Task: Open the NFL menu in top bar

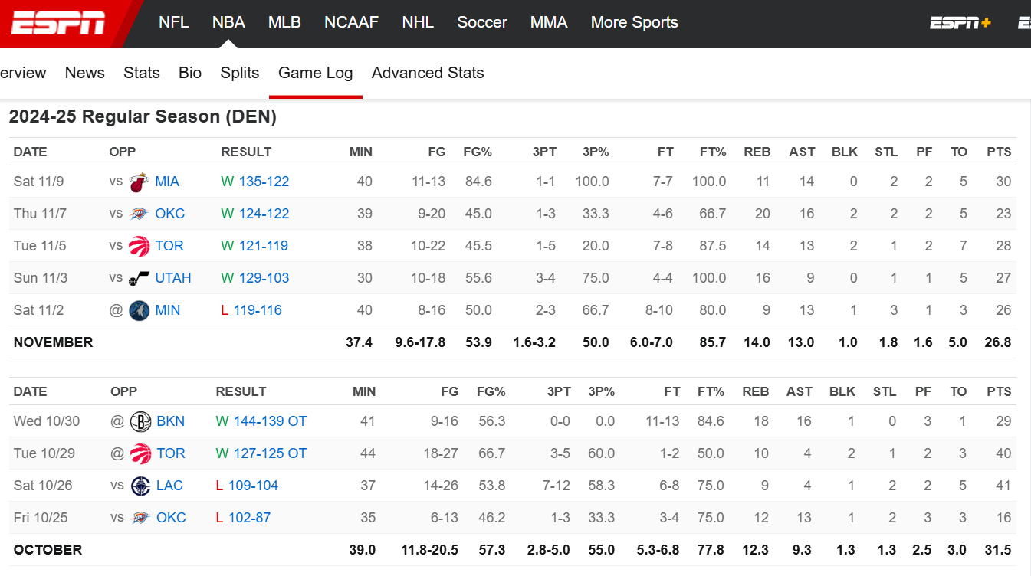Action: click(x=173, y=23)
